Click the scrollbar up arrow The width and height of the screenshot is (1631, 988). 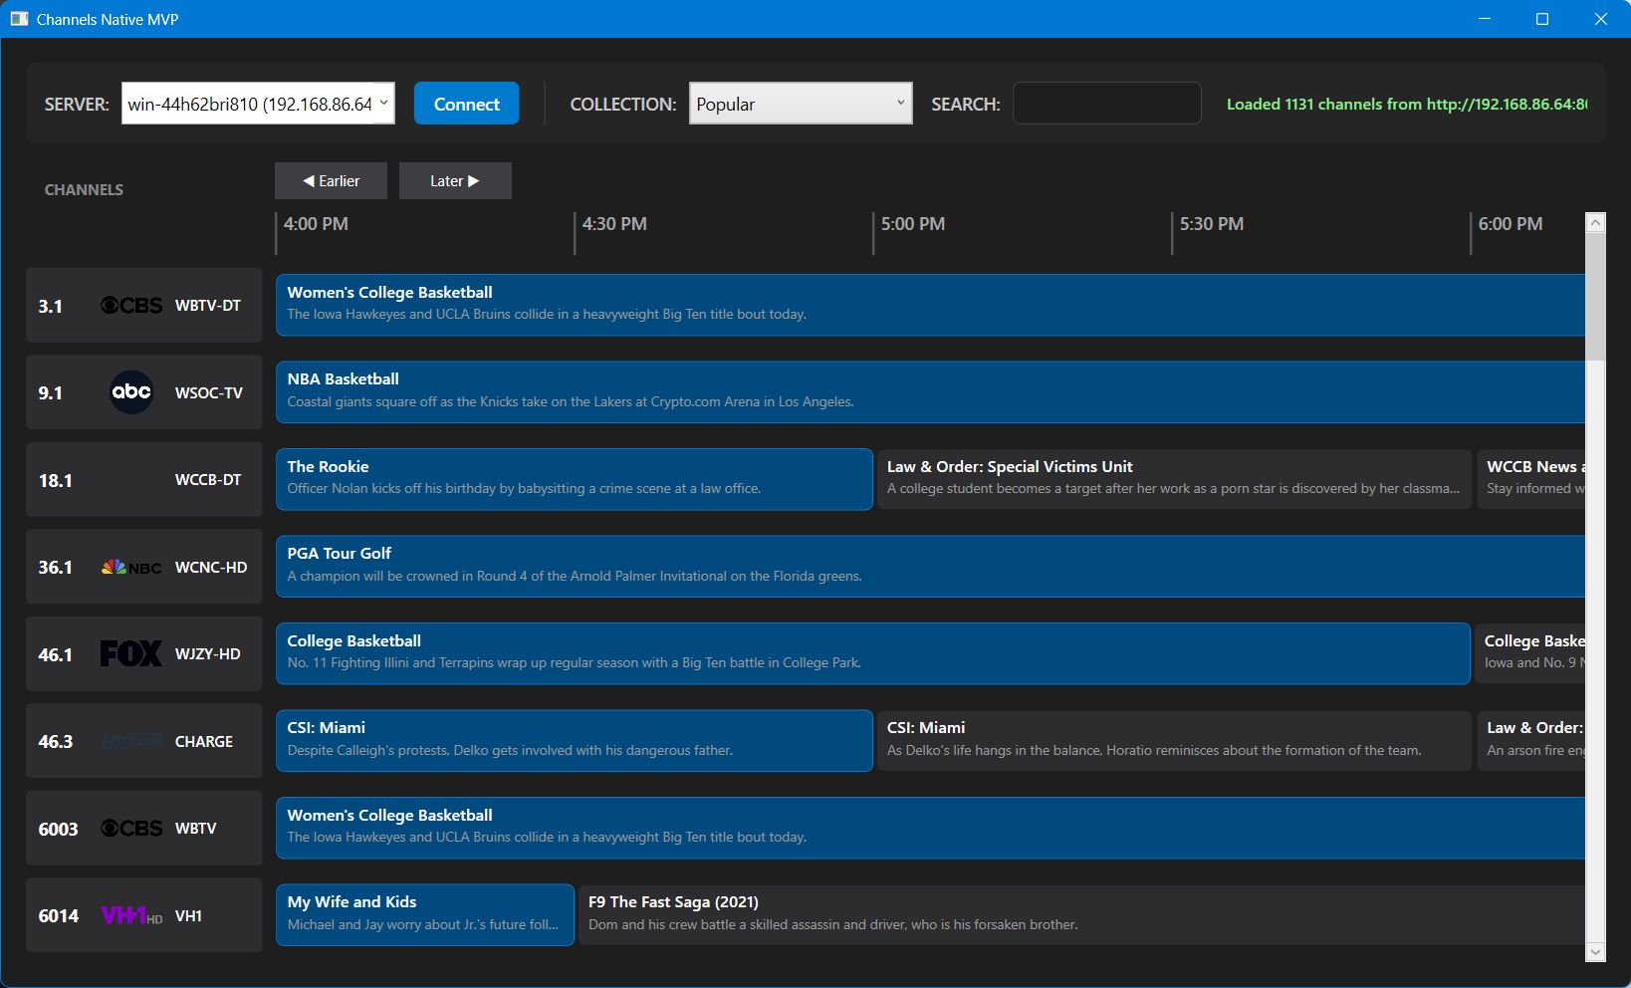1595,223
